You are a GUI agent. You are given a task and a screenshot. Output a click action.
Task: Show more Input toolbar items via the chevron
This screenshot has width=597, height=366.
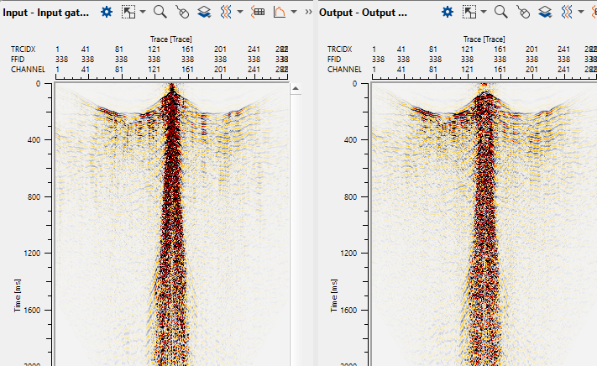point(306,12)
